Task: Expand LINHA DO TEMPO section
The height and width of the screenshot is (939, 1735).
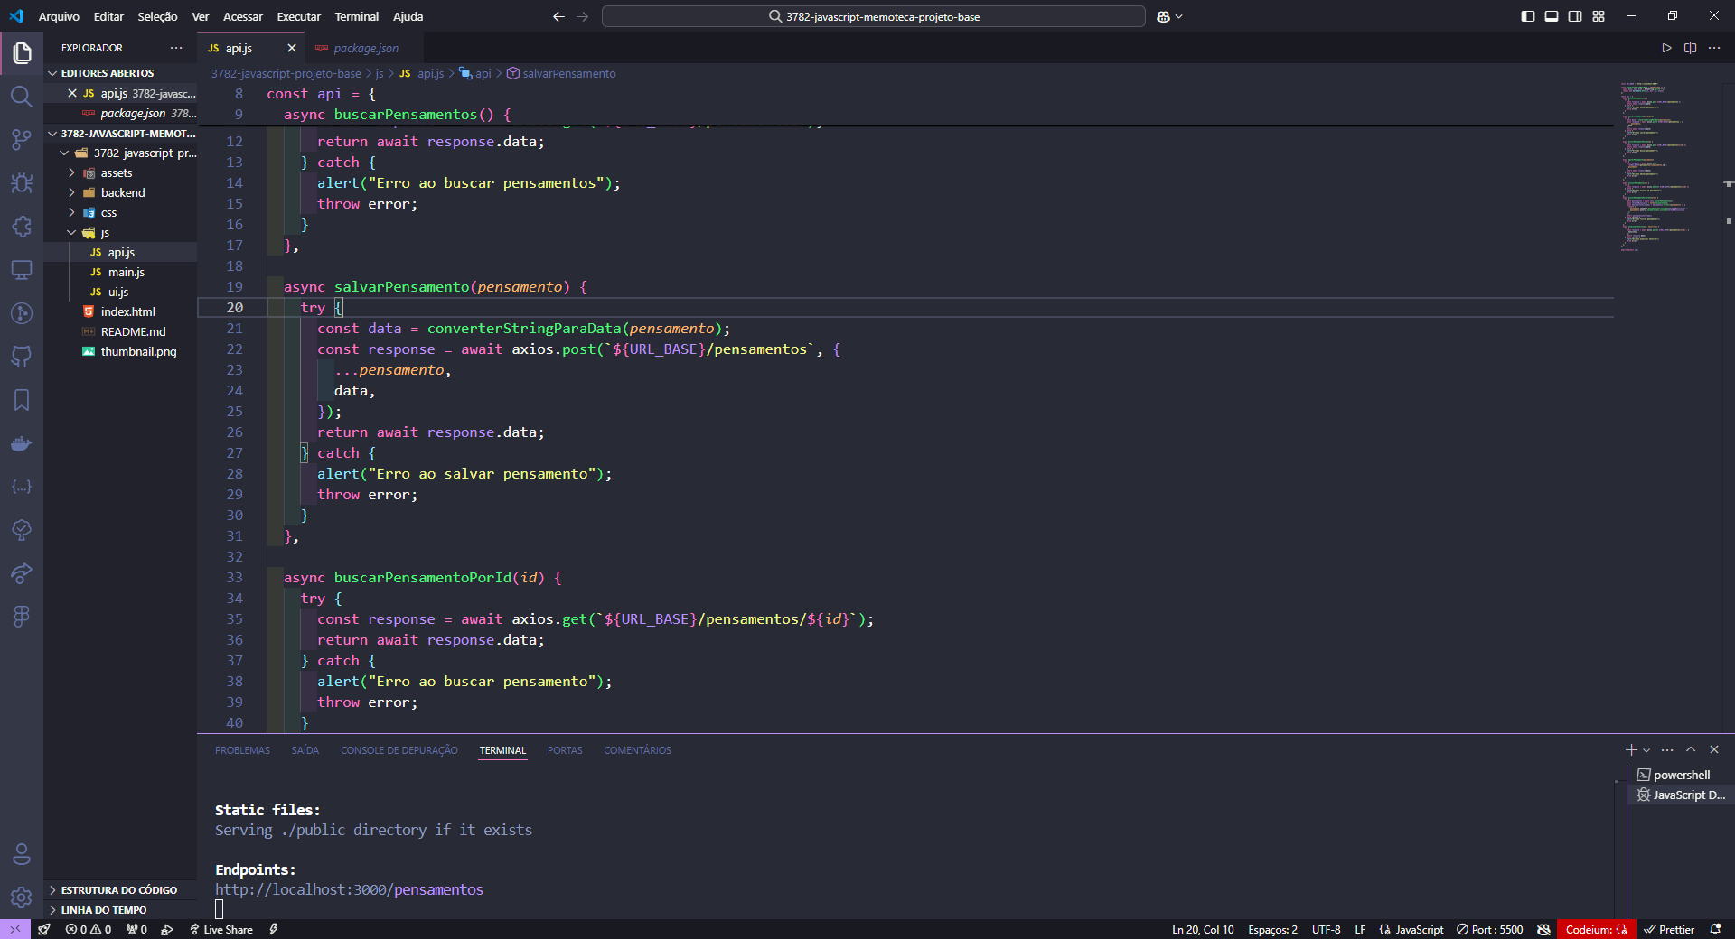Action: (x=120, y=910)
